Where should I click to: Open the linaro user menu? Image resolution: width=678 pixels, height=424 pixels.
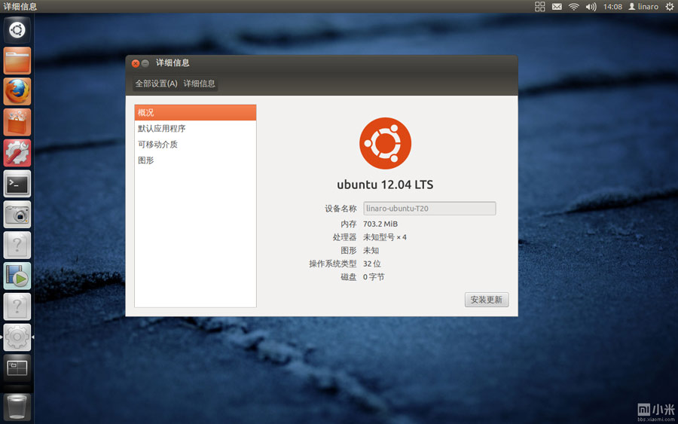click(643, 7)
